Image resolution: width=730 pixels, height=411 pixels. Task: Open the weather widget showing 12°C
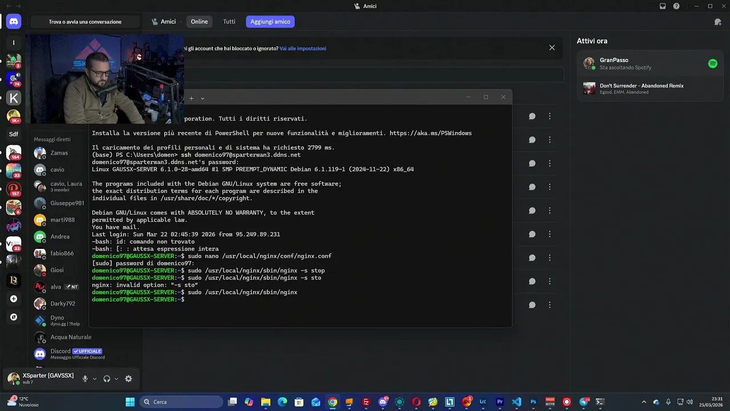click(23, 402)
